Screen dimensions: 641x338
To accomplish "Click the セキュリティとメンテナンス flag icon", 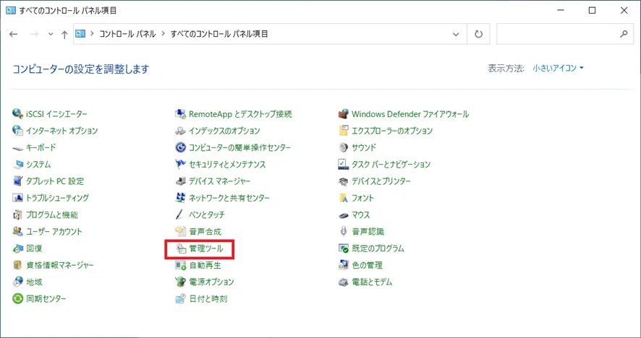I will coord(180,165).
